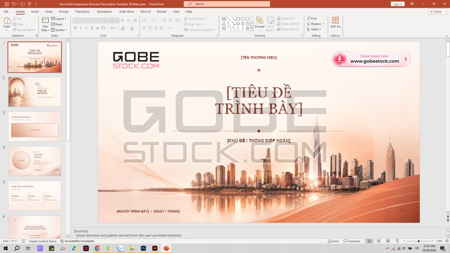Screen dimensions: 450x253
Task: Switch to Slide Sorter view icon
Action: (x=378, y=241)
